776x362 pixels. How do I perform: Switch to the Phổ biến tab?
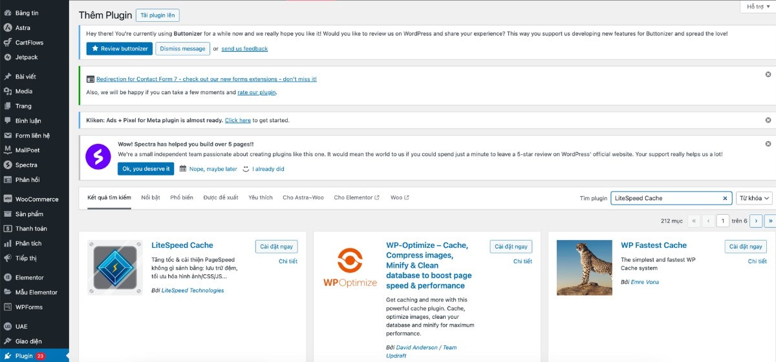182,197
